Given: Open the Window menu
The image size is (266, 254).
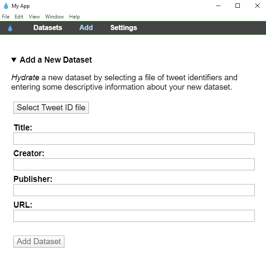Looking at the screenshot, I should pos(55,17).
